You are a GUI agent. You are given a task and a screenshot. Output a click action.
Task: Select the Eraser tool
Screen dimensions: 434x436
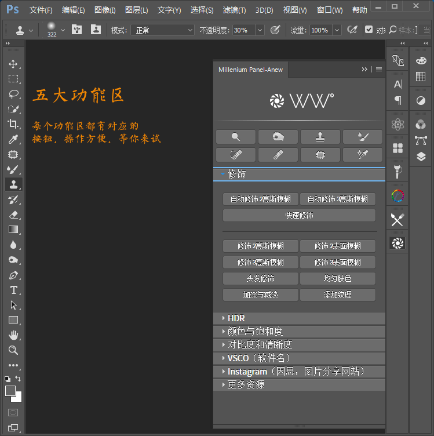click(x=13, y=215)
